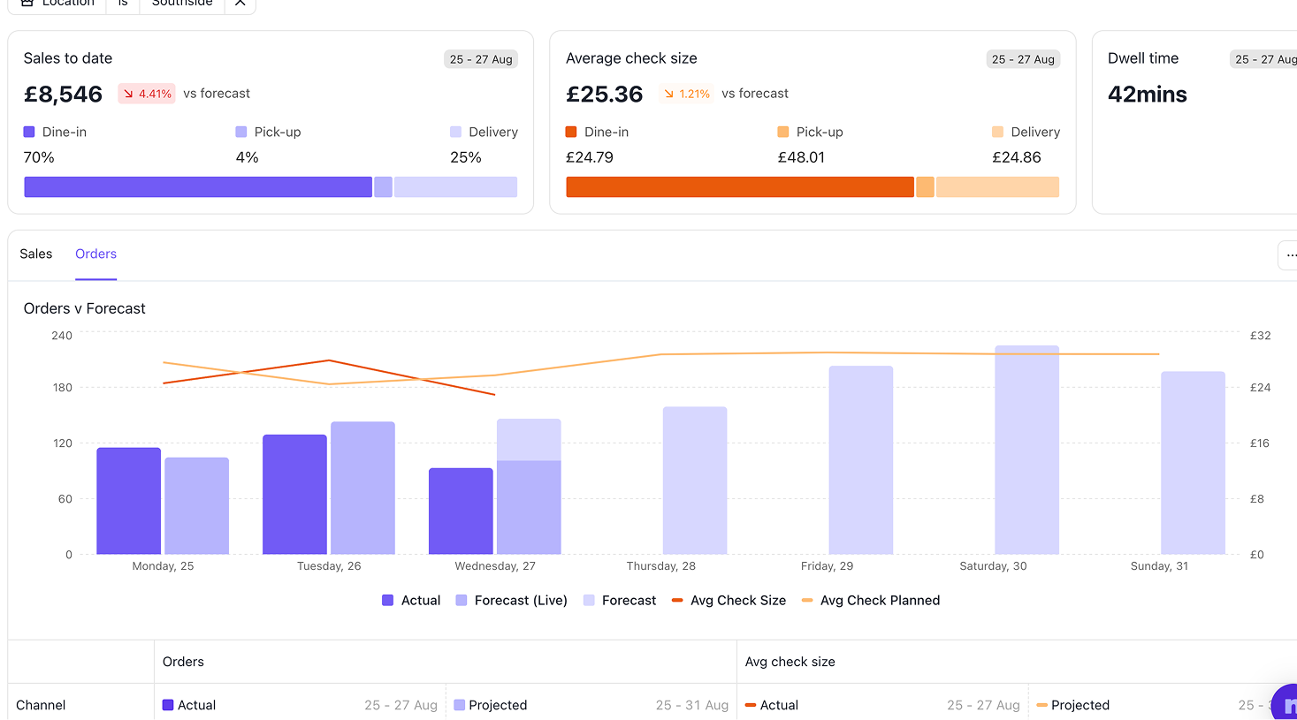This screenshot has width=1297, height=720.
Task: Switch to the Sales tab
Action: [x=36, y=254]
